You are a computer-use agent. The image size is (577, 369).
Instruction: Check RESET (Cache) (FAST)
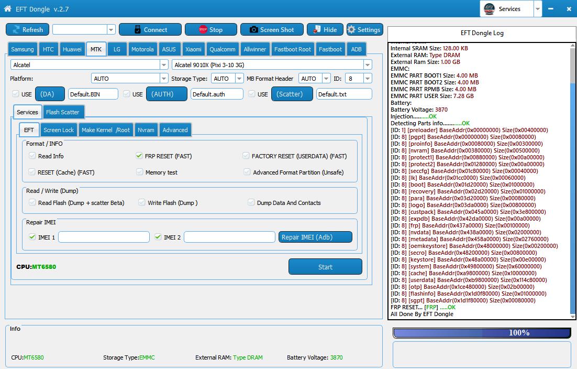(32, 172)
